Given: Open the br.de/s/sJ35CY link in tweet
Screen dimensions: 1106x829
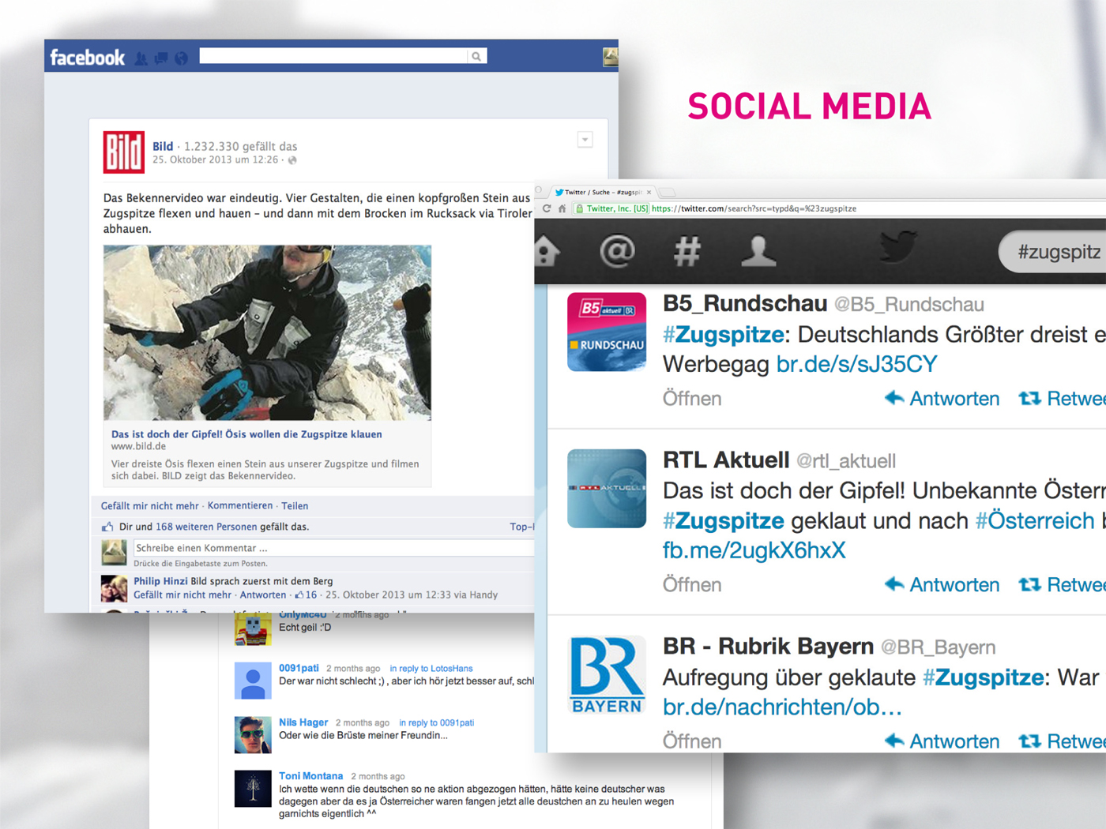Looking at the screenshot, I should (856, 364).
